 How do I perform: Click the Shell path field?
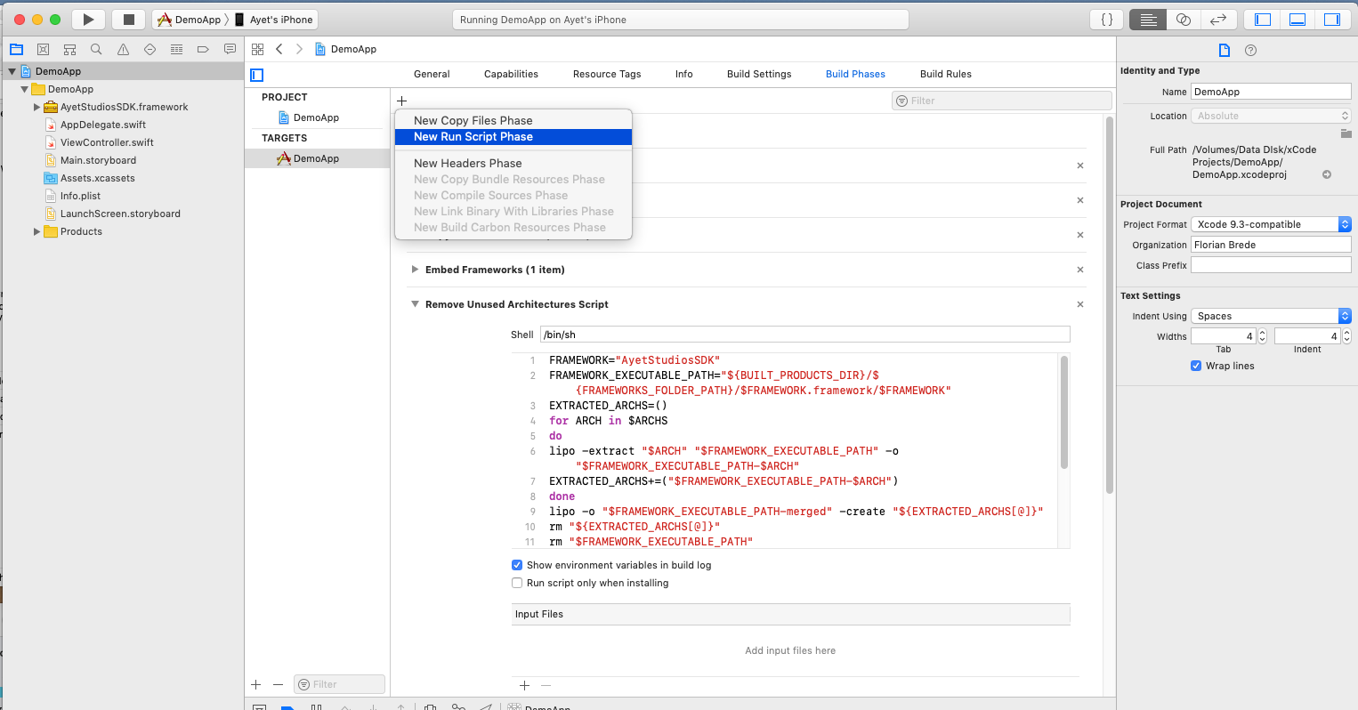click(x=804, y=335)
